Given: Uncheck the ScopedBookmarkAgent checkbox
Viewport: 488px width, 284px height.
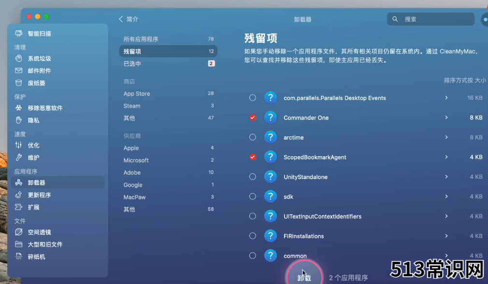Looking at the screenshot, I should click(x=253, y=157).
